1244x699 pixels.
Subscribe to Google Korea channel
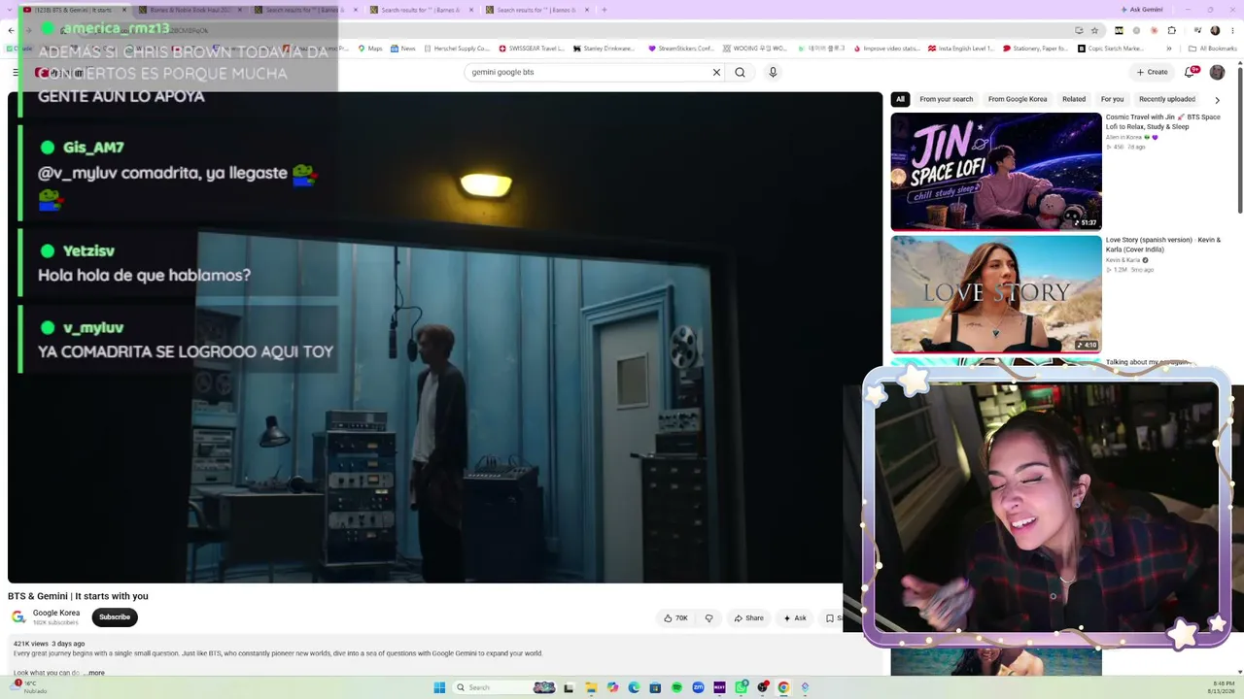pyautogui.click(x=115, y=617)
